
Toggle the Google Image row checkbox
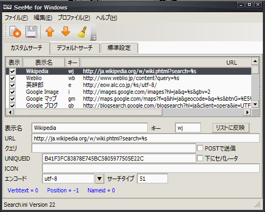(x=12, y=92)
